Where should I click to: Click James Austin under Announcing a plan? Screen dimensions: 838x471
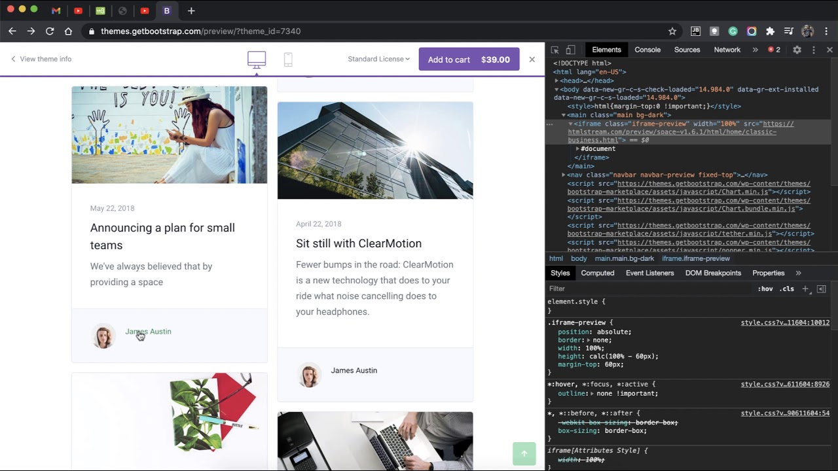coord(148,332)
